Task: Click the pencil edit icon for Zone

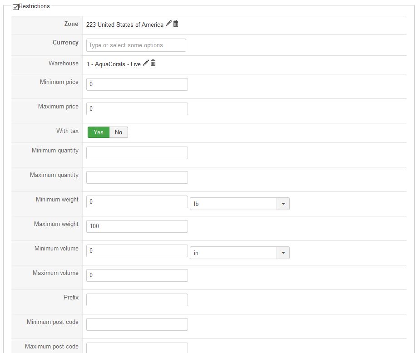Action: (168, 24)
